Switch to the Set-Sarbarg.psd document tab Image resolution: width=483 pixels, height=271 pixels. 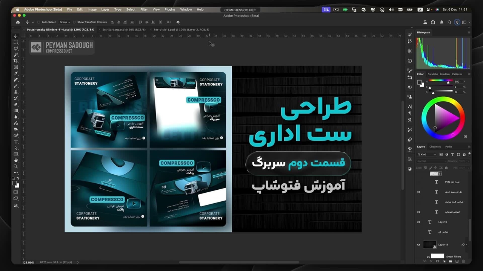(x=124, y=29)
